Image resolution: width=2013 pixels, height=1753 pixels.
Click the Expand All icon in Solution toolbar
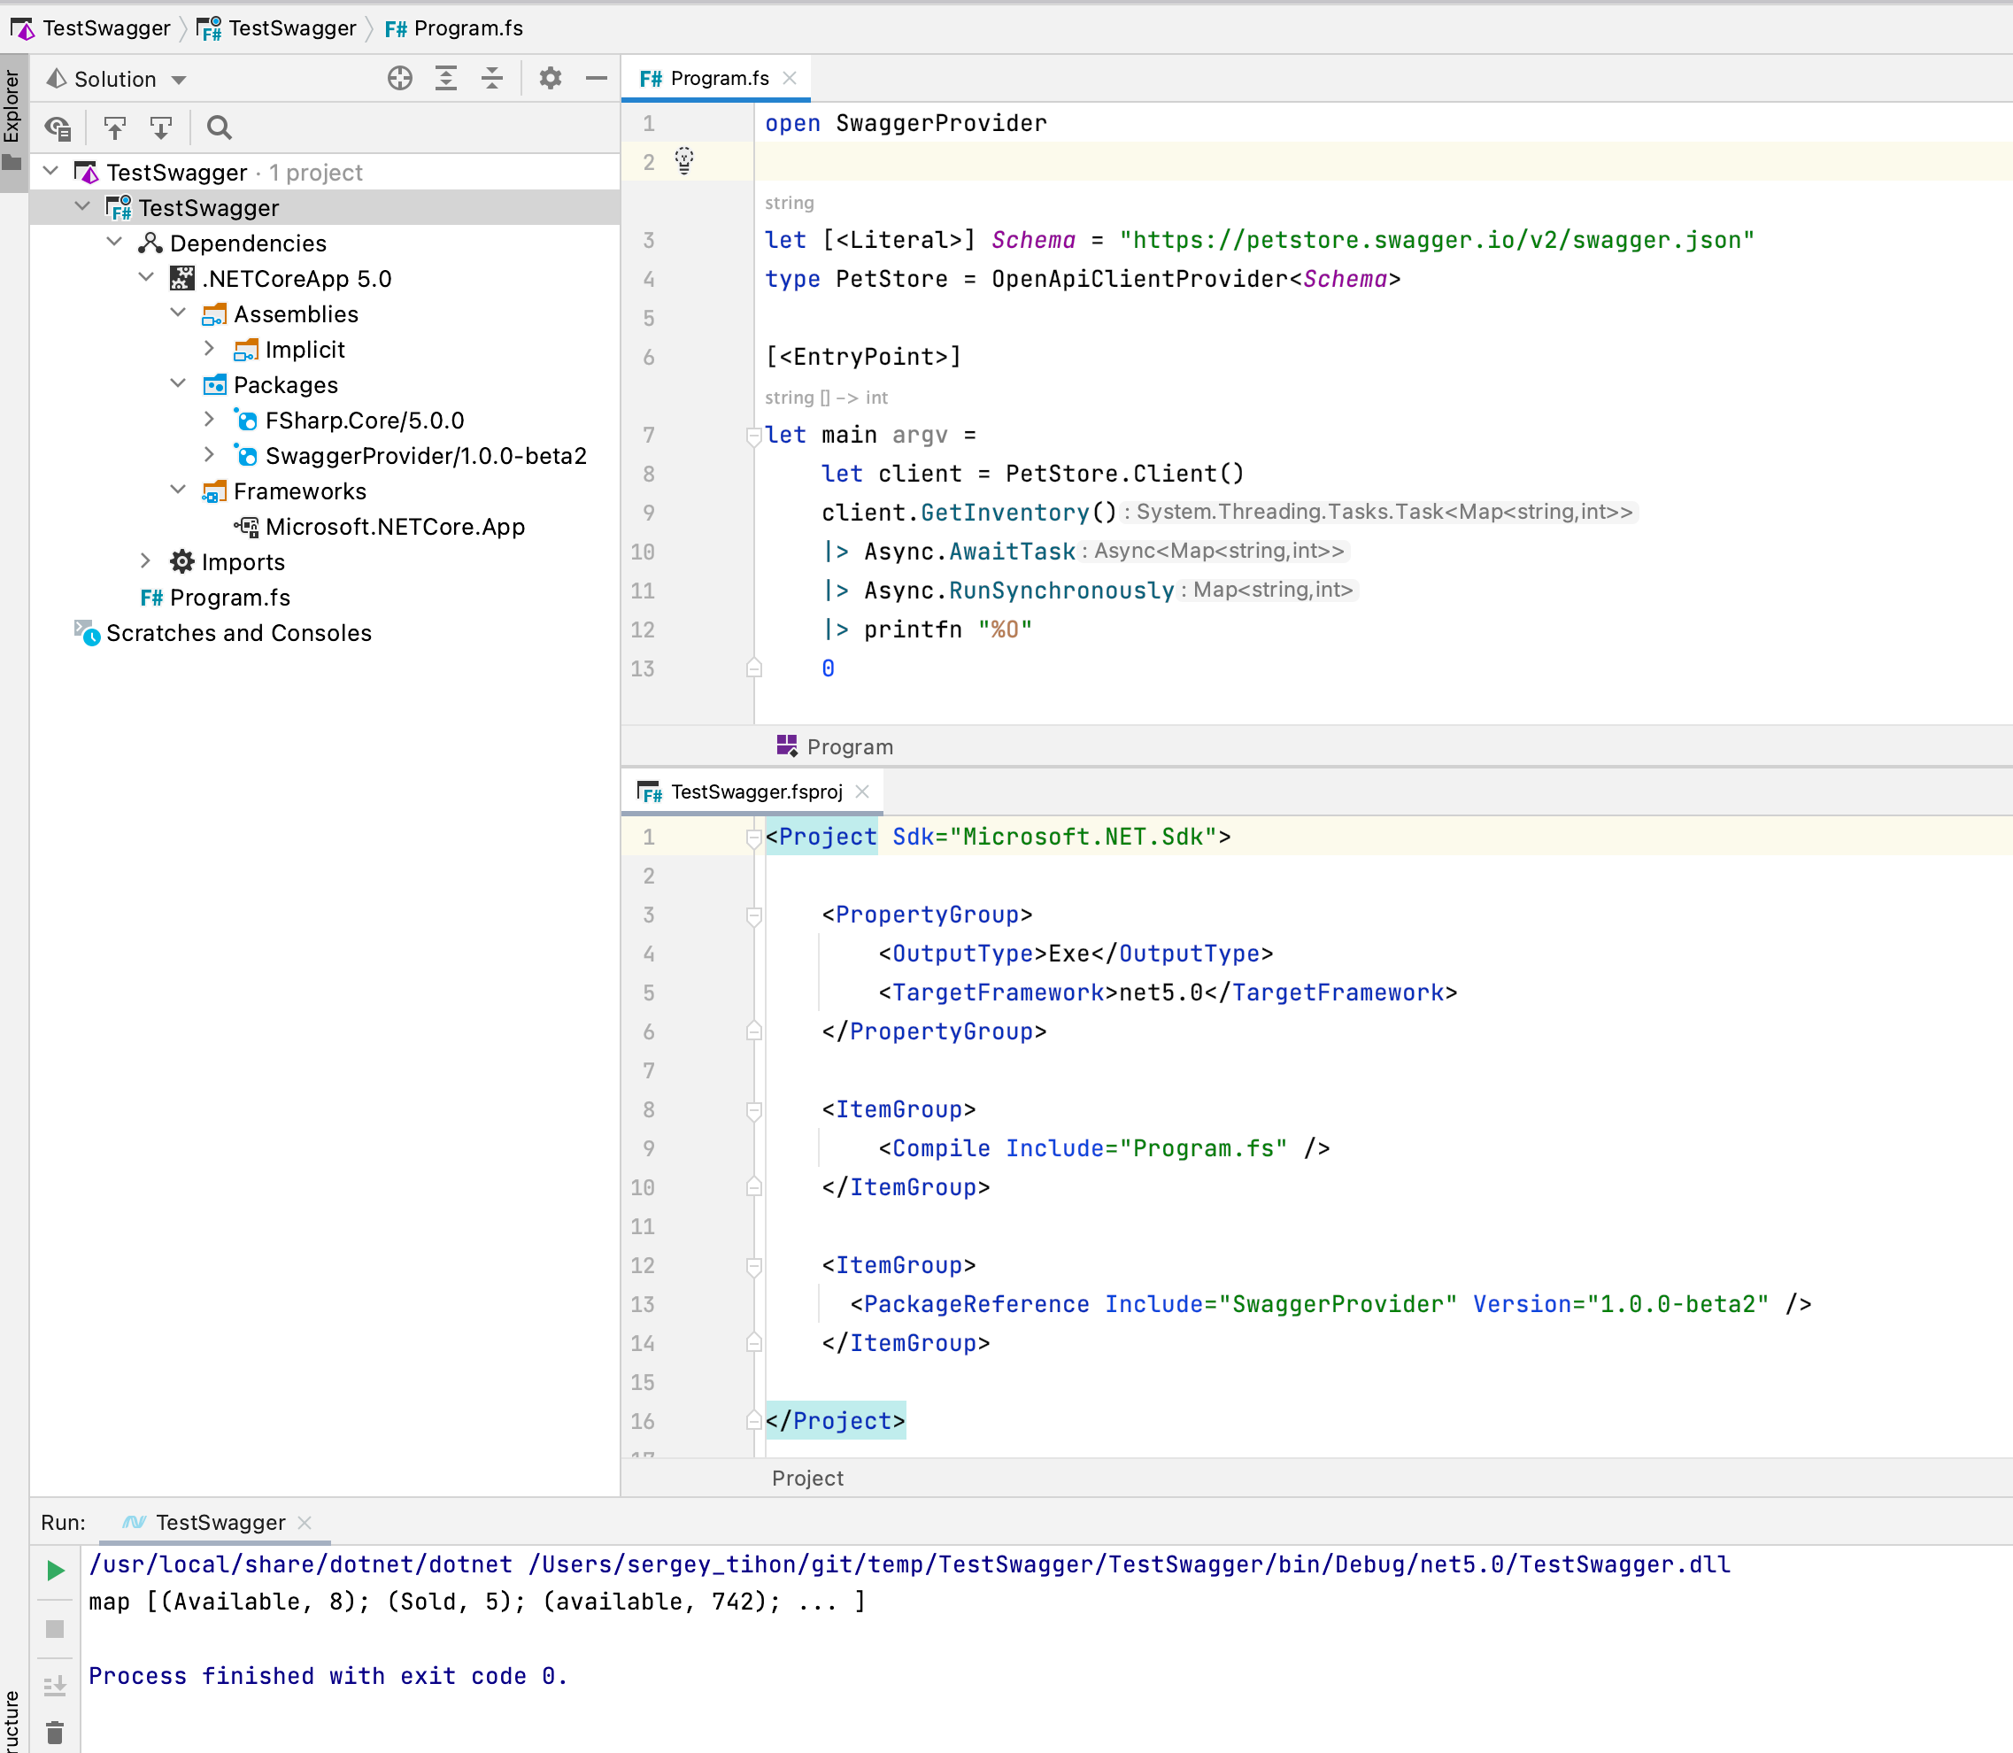pyautogui.click(x=446, y=78)
